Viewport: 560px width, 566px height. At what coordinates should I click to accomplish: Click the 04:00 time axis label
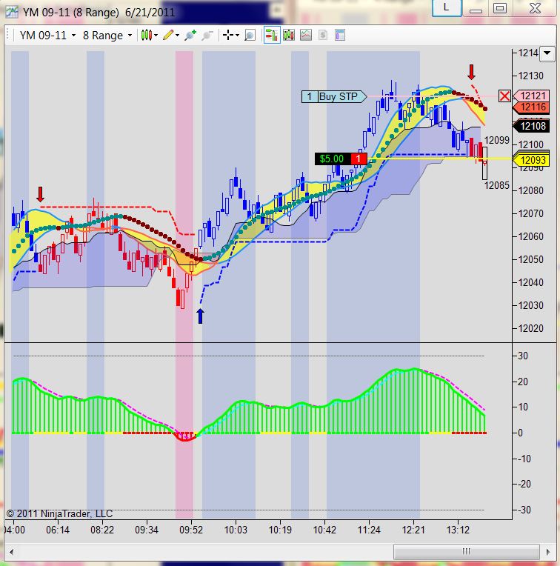pos(14,530)
